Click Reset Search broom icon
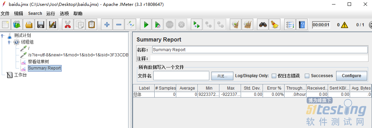372x128 pixels. point(275,25)
